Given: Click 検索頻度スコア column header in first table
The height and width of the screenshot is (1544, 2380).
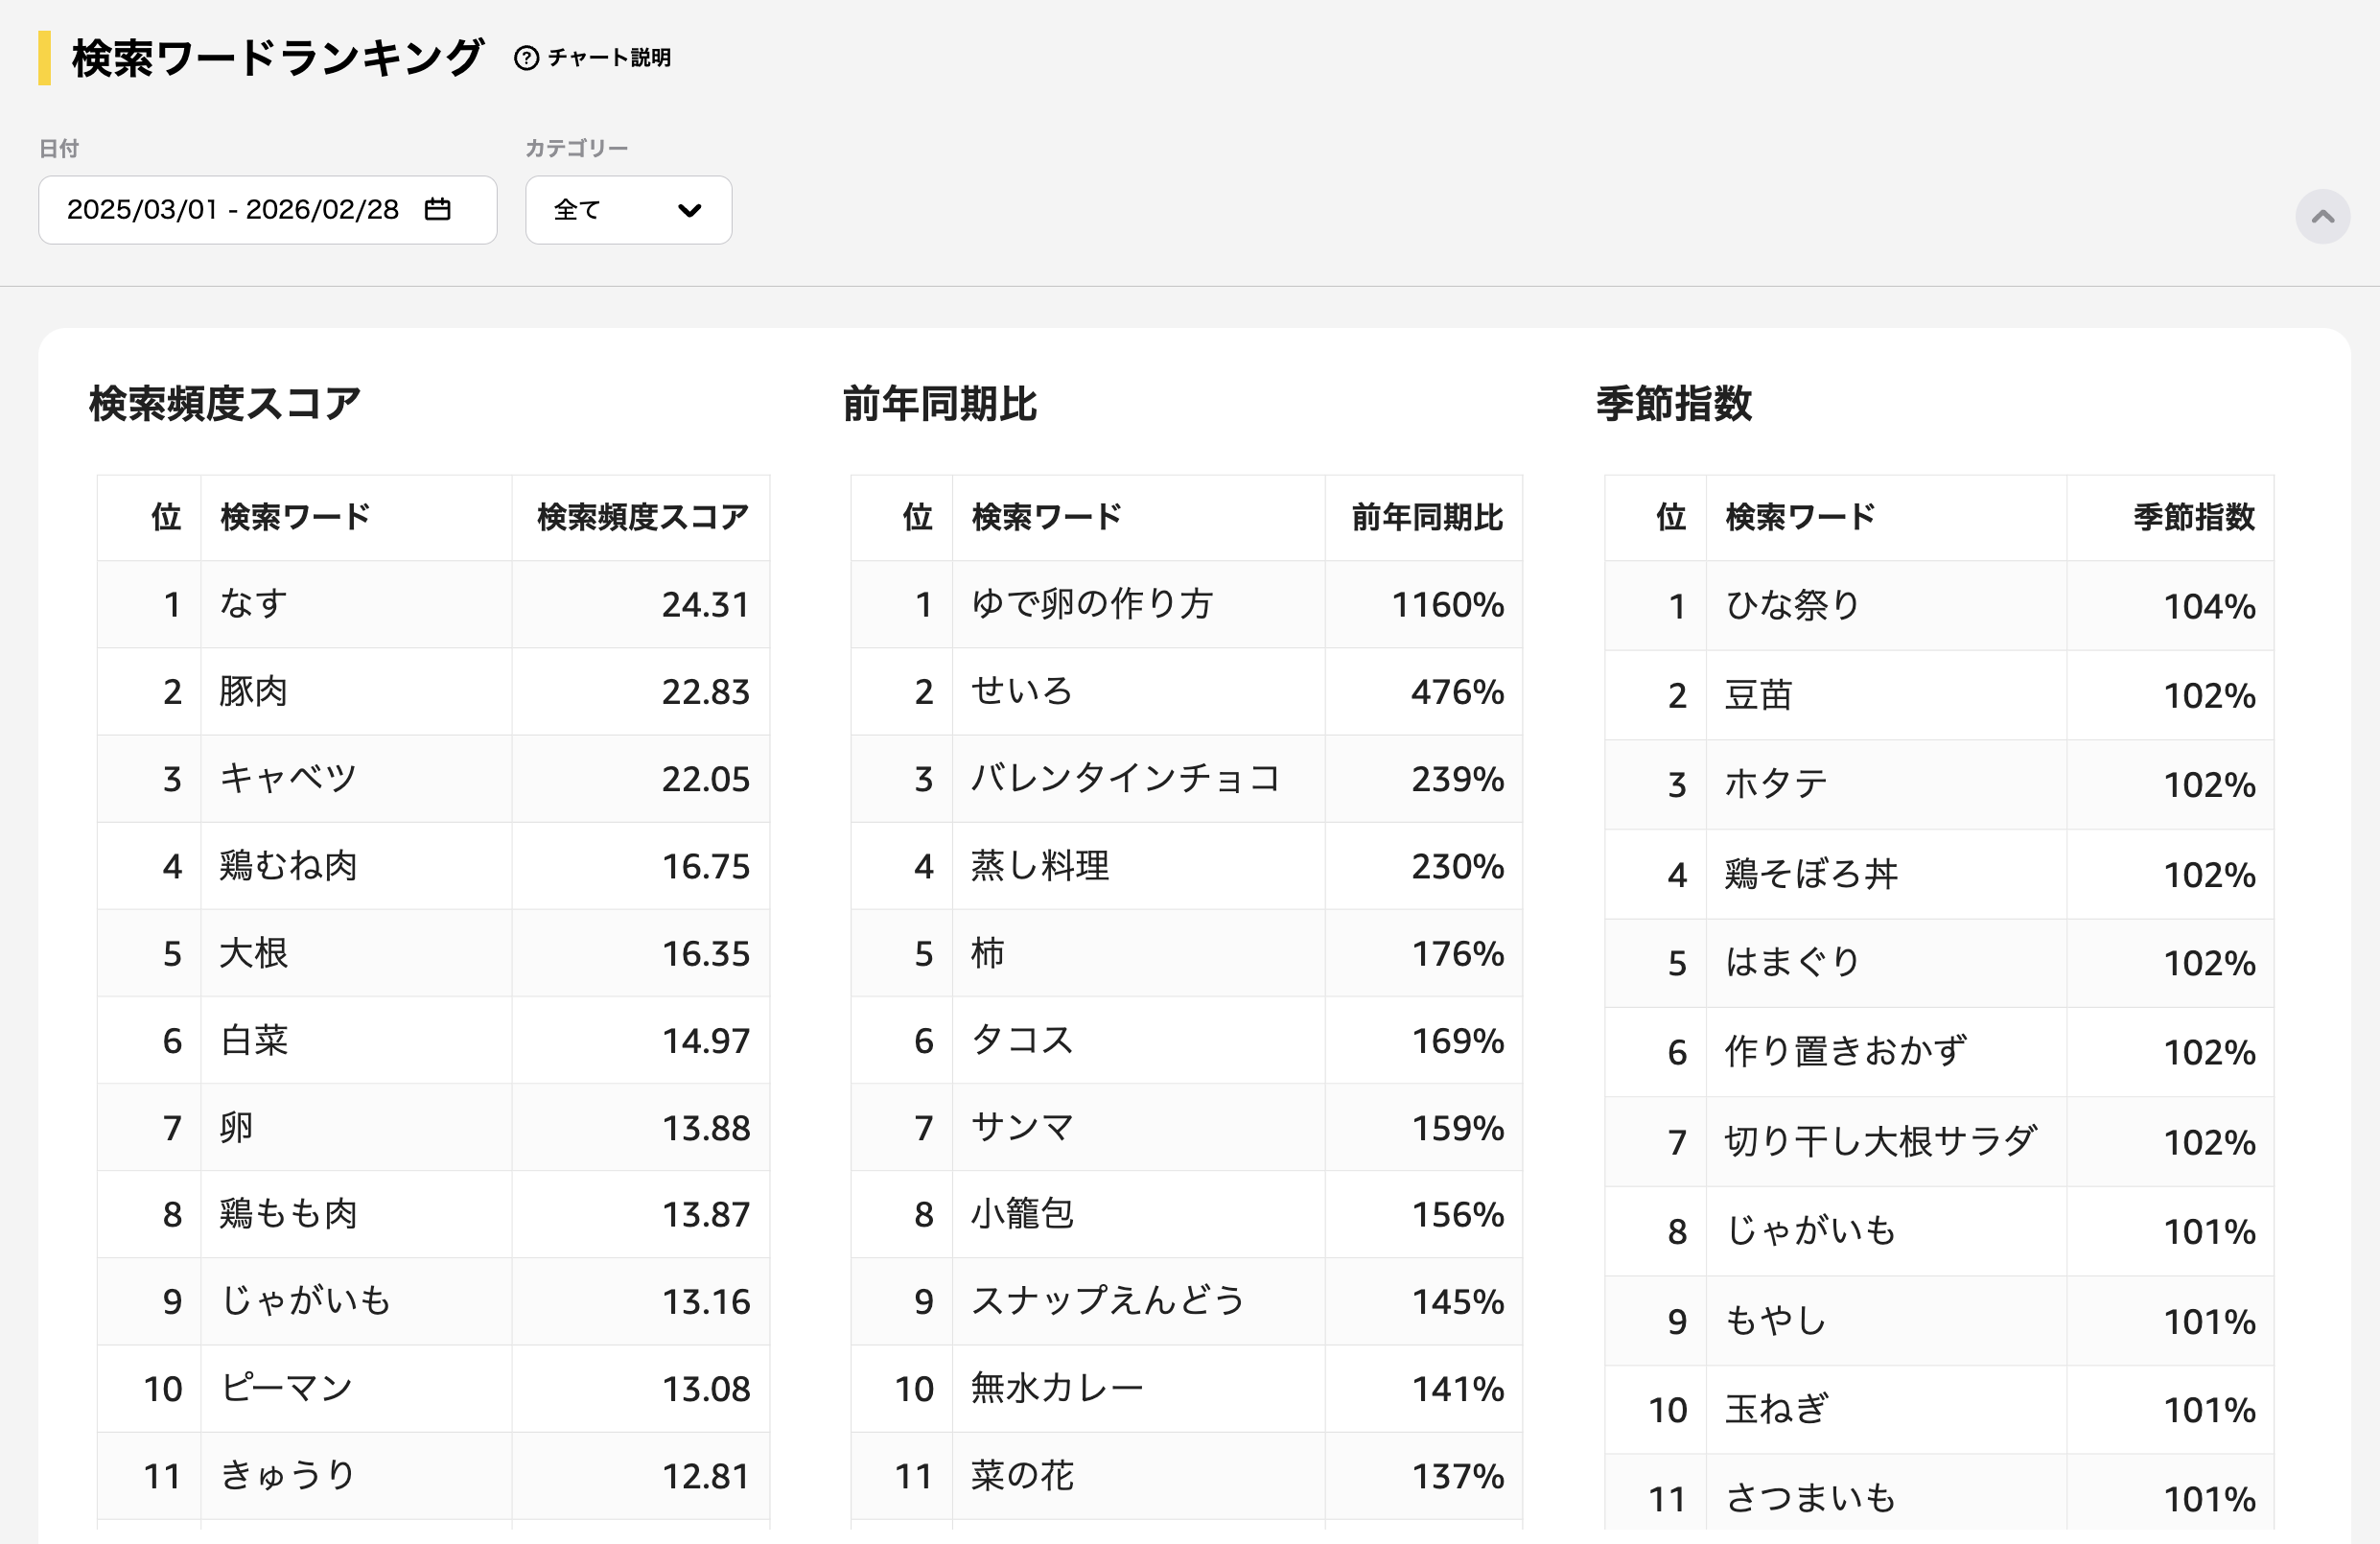Looking at the screenshot, I should point(642,517).
